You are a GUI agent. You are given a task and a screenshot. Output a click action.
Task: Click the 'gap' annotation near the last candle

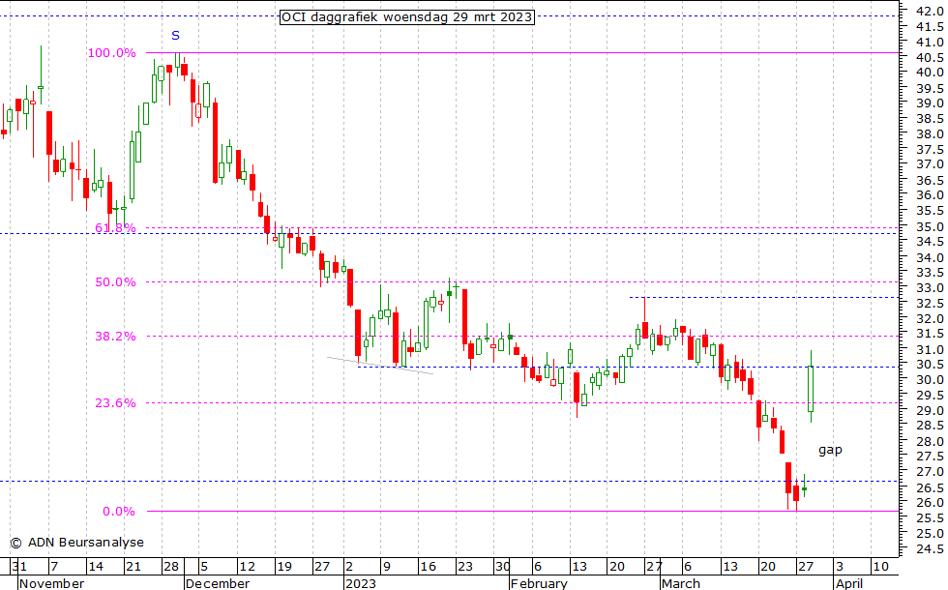pyautogui.click(x=830, y=450)
